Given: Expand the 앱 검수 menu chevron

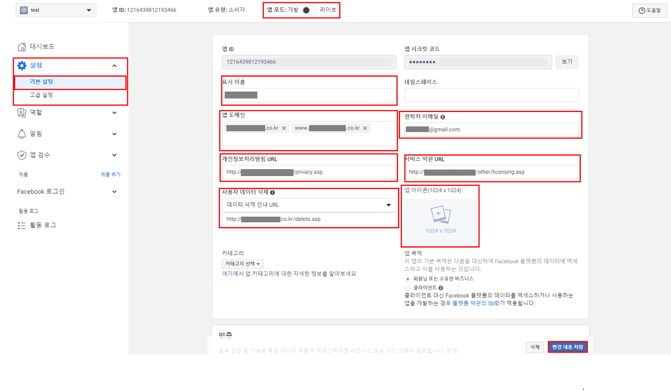Looking at the screenshot, I should pos(115,155).
